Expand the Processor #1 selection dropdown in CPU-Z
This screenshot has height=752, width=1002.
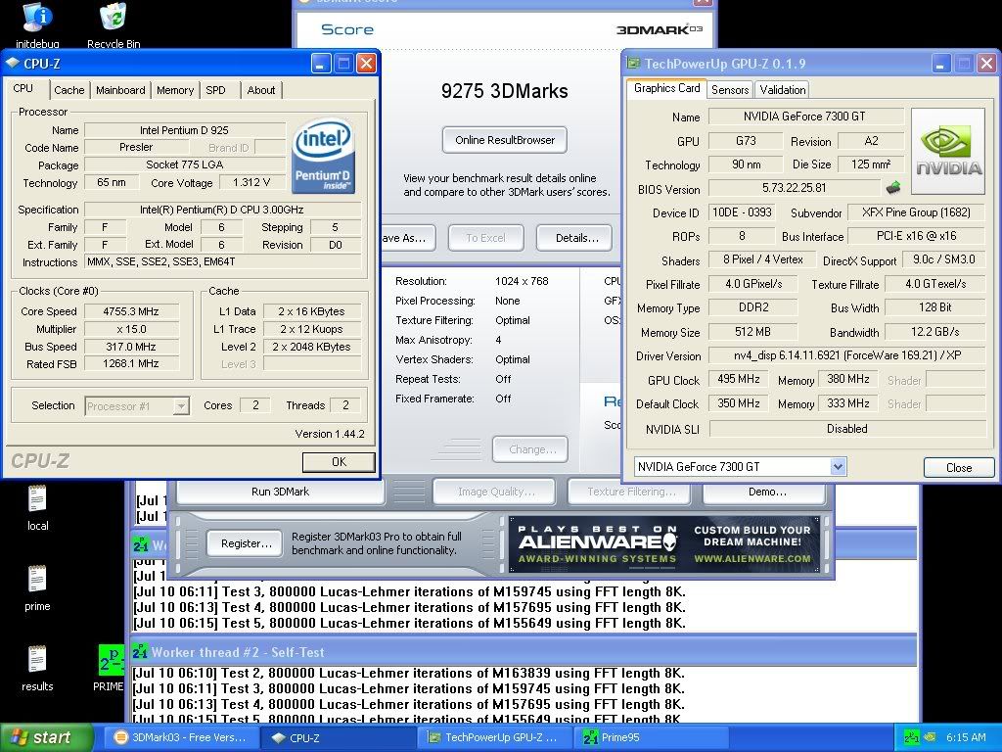[x=181, y=406]
